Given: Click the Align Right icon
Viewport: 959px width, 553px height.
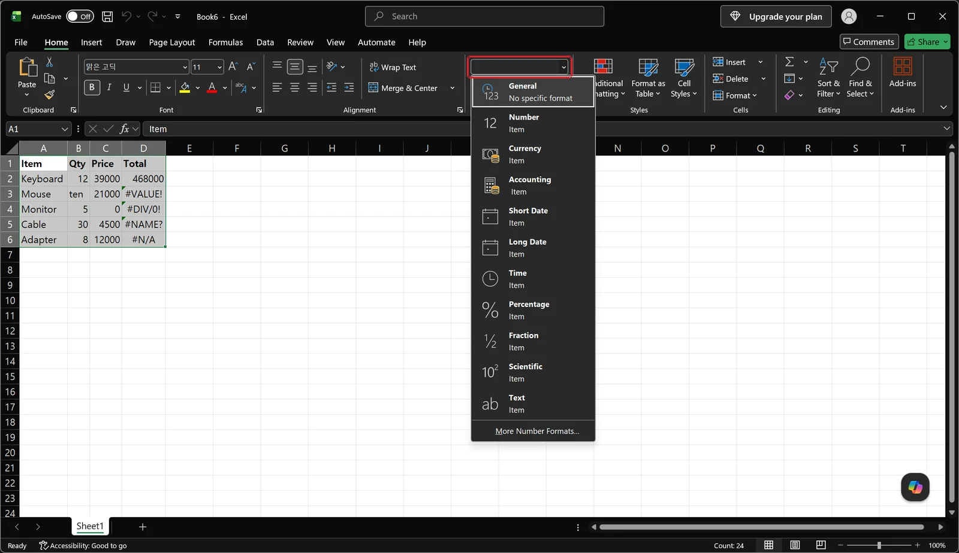Looking at the screenshot, I should 312,87.
